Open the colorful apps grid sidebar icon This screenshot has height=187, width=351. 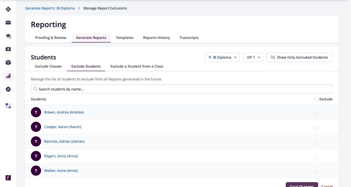click(8, 106)
